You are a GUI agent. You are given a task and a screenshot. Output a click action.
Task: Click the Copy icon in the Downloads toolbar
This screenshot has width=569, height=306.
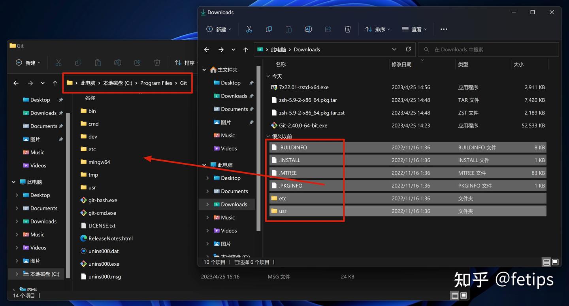(x=269, y=29)
